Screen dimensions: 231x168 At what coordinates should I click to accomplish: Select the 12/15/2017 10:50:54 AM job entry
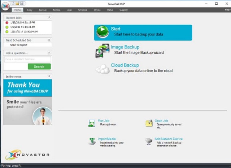click(24, 31)
